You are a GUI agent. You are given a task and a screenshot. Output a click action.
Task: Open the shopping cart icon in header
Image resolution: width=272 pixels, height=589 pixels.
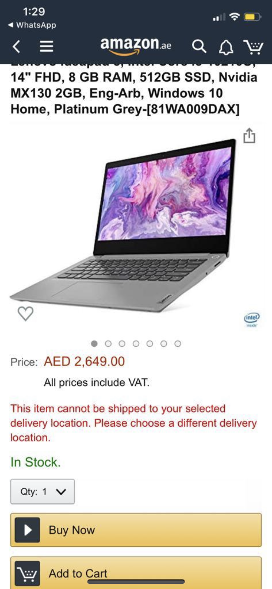click(x=254, y=47)
